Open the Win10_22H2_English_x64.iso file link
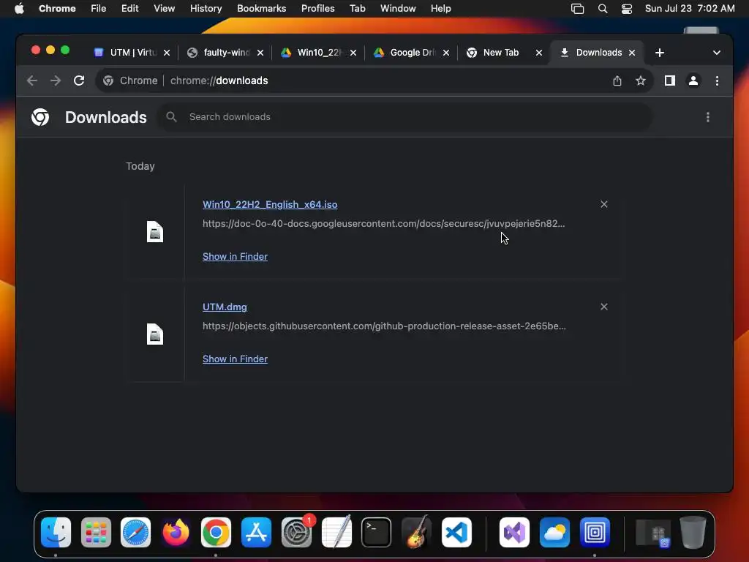This screenshot has height=562, width=749. pos(270,205)
